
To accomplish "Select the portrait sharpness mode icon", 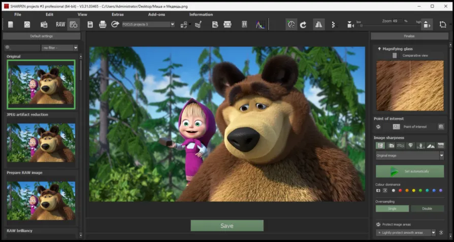I will pos(420,146).
